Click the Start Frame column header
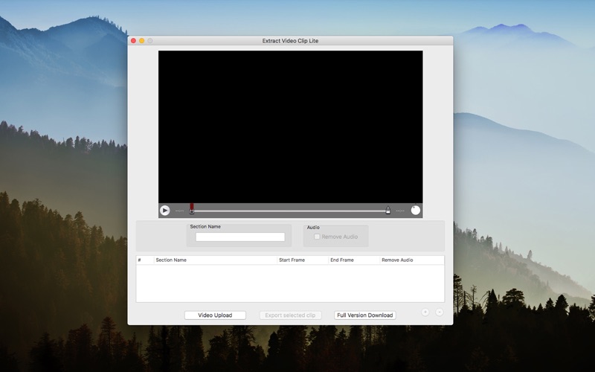Viewport: 595px width, 372px height. pos(301,260)
